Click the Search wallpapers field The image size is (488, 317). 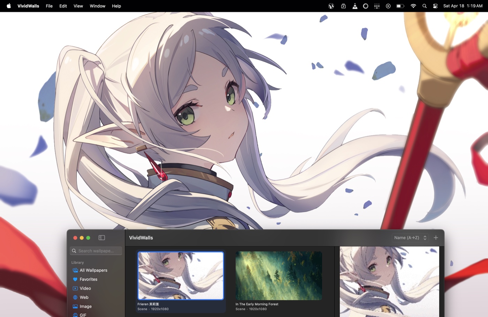click(96, 251)
